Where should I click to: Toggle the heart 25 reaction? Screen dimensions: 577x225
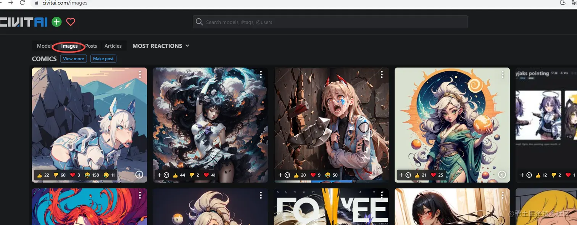[x=437, y=175]
